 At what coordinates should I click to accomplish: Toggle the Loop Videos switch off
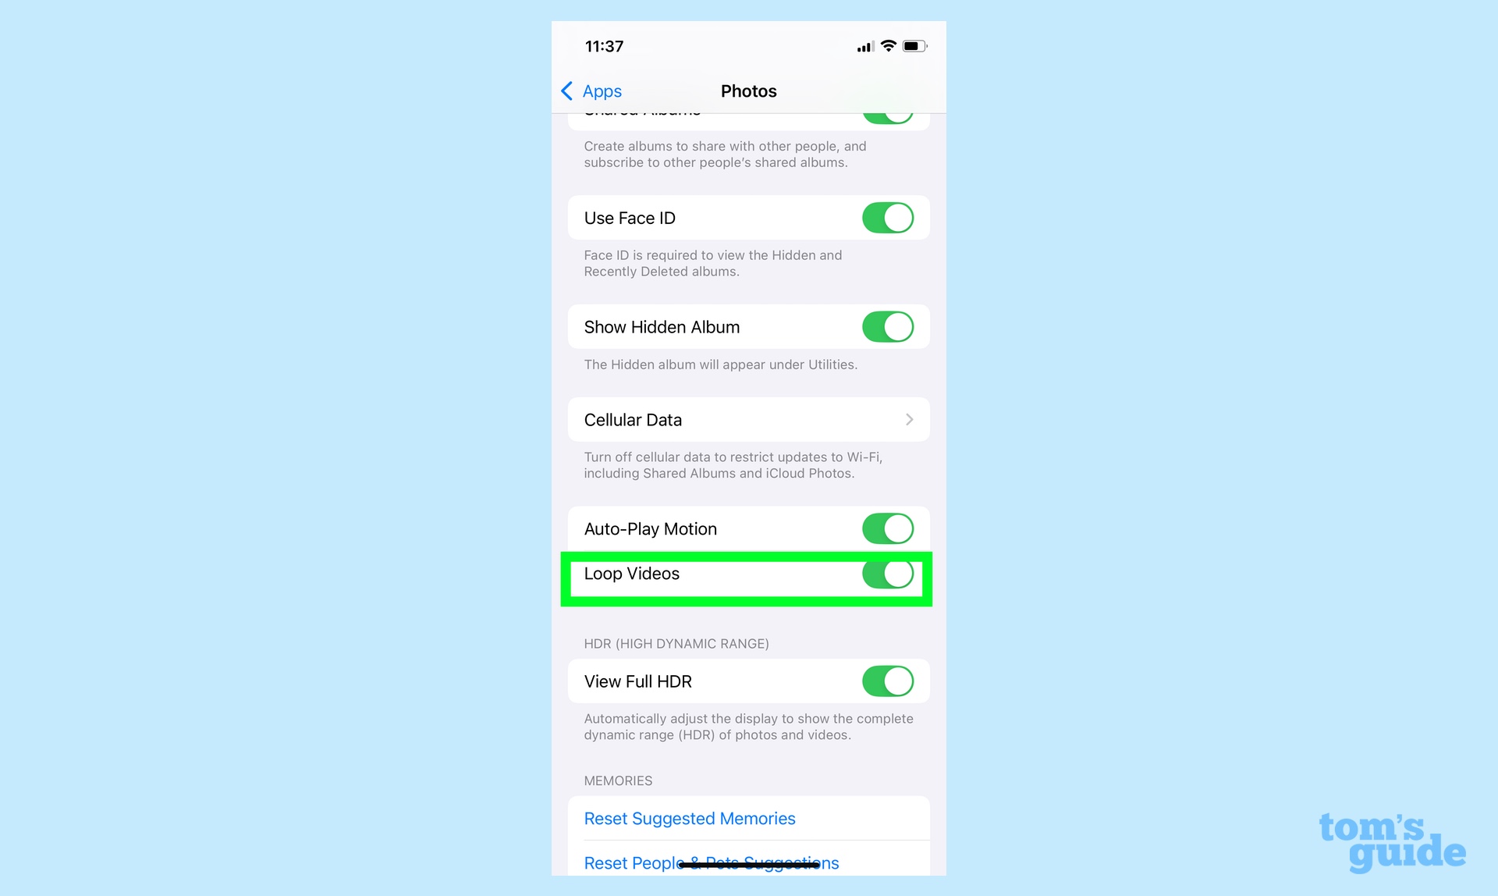pos(888,574)
